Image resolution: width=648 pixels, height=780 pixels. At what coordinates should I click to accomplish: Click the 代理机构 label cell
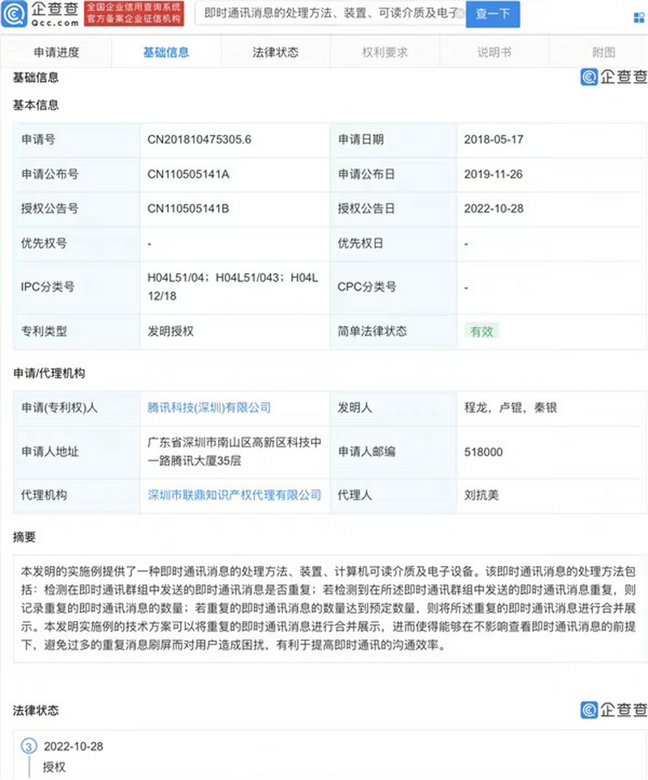pyautogui.click(x=77, y=495)
